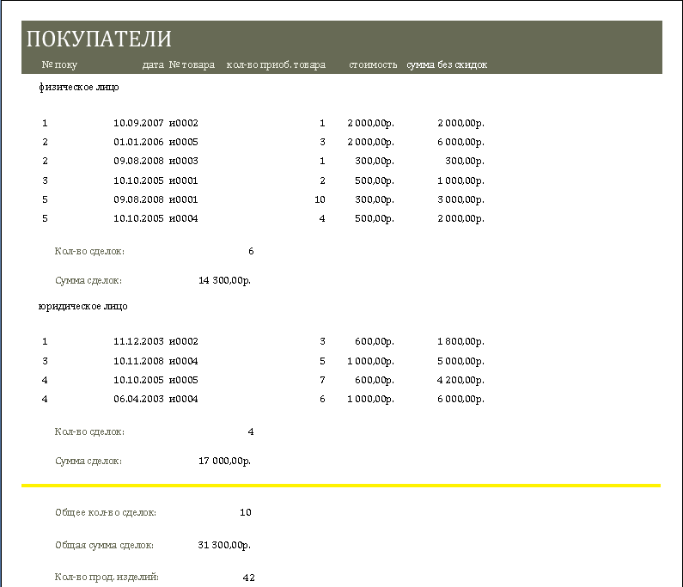
Task: Select the "дата" column header
Action: click(153, 65)
